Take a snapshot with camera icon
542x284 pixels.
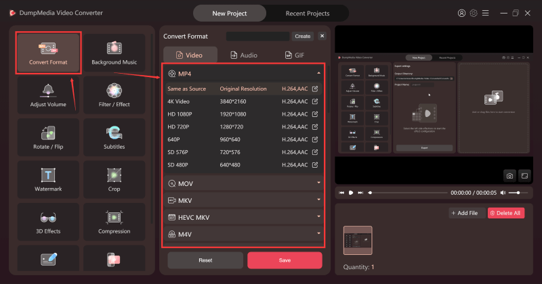click(509, 176)
